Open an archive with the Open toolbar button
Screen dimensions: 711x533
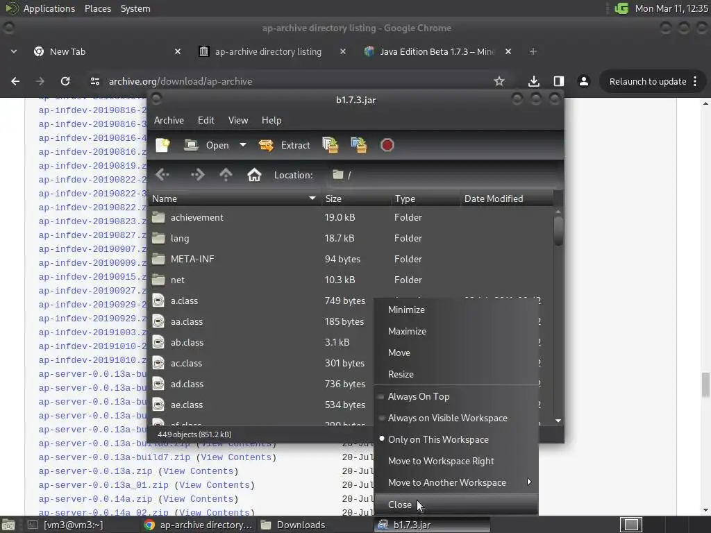[206, 145]
